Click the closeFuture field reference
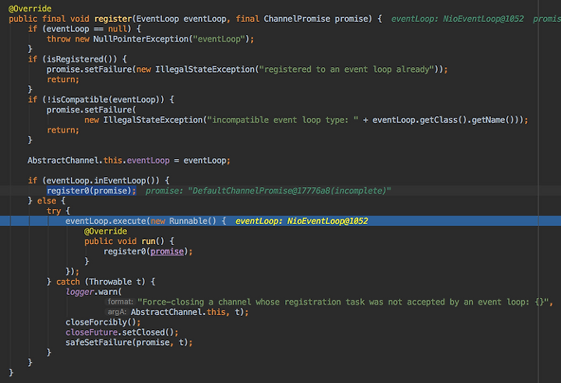The image size is (561, 383). pos(92,332)
